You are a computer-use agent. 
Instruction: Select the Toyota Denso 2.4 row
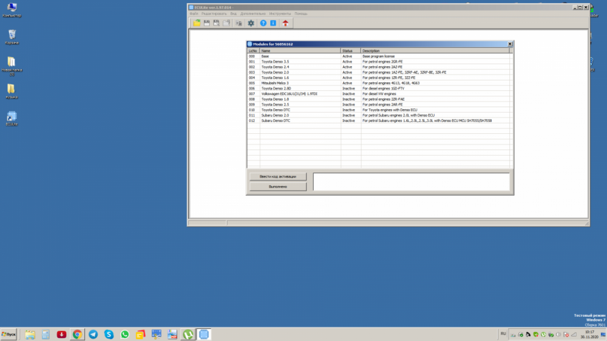click(x=379, y=67)
